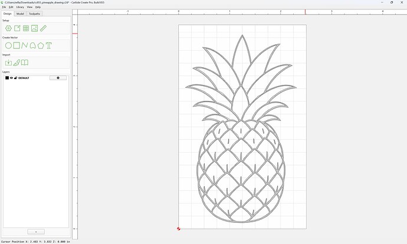Open grid settings icon in Setup
The width and height of the screenshot is (407, 244).
(26, 28)
